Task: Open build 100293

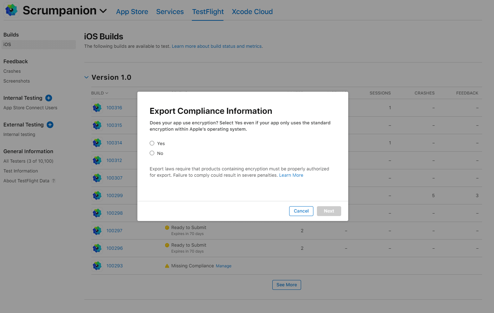Action: [115, 266]
